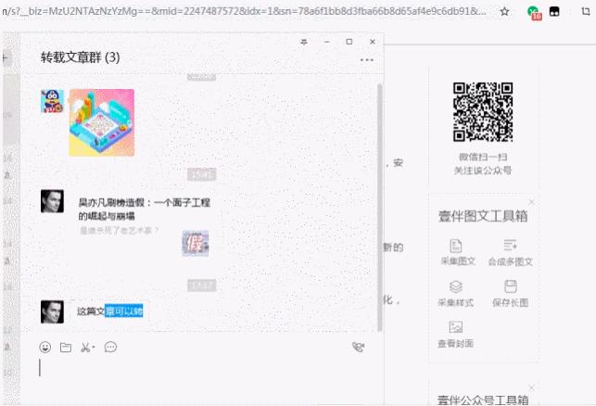This screenshot has width=596, height=406.
Task: Open the chat info three-dots menu
Action: tap(366, 60)
